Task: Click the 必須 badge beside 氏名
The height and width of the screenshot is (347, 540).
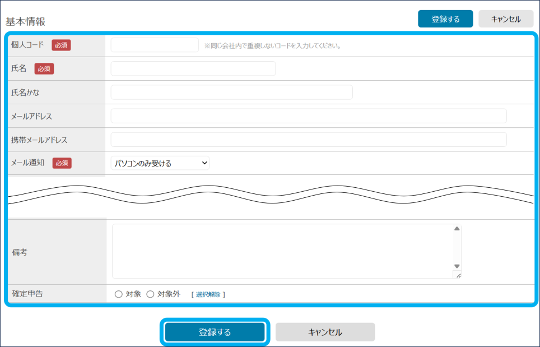Action: [44, 68]
